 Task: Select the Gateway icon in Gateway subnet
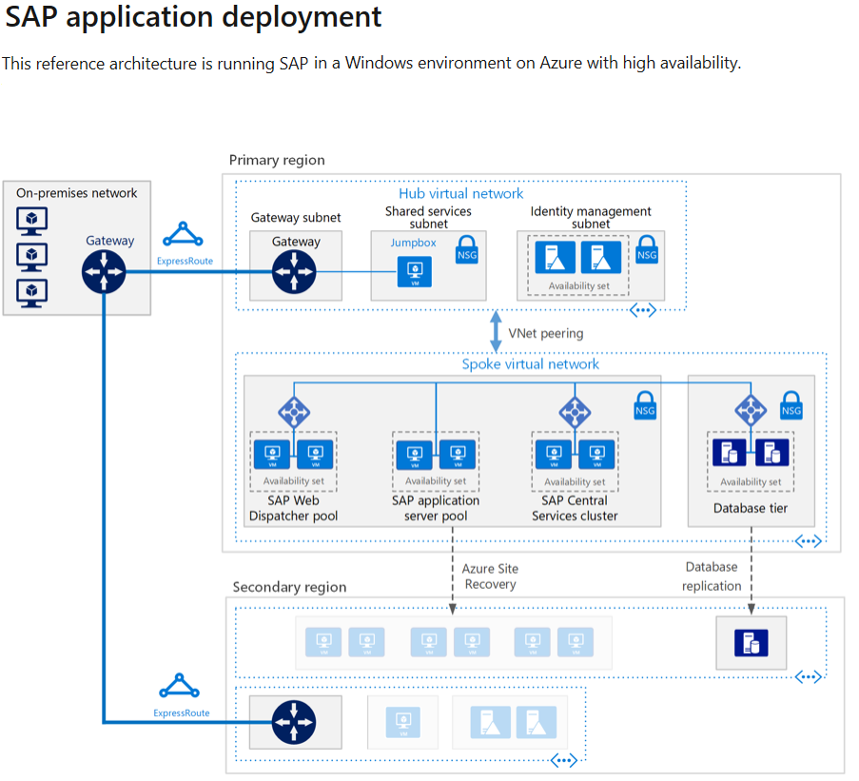tap(295, 269)
